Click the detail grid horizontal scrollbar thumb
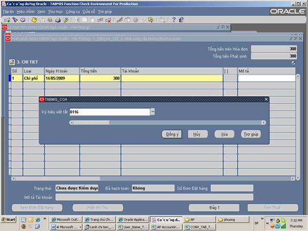The image size is (308, 231). tap(58, 179)
